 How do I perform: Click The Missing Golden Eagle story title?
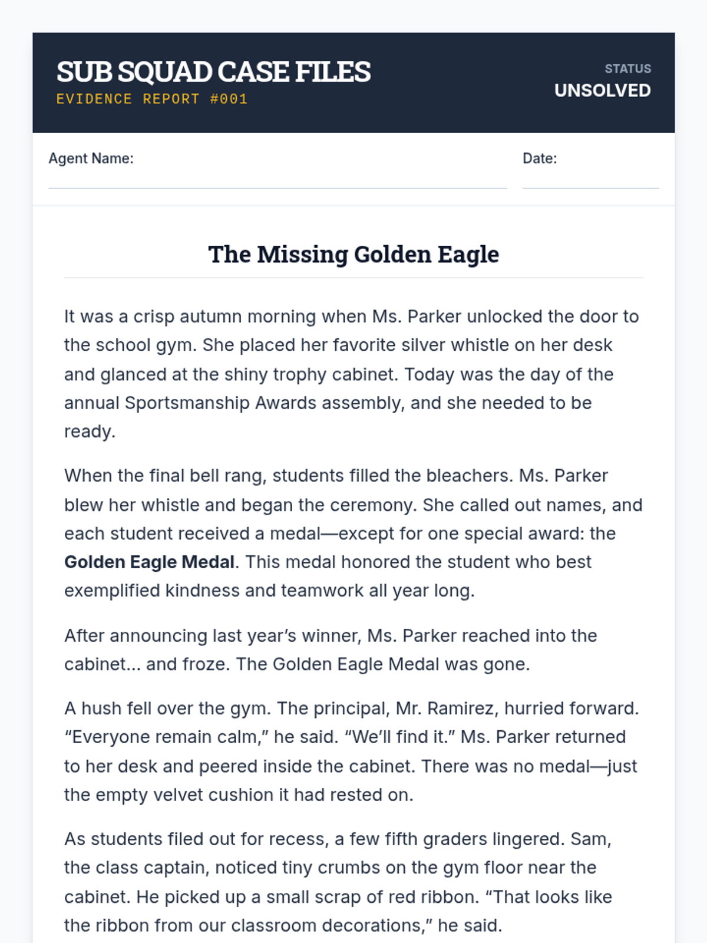(x=353, y=255)
